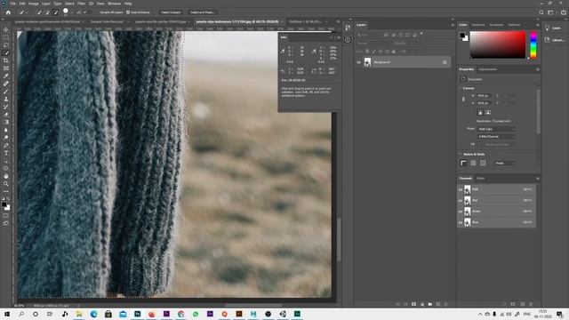Select the Type tool
569x320 pixels.
(6, 153)
